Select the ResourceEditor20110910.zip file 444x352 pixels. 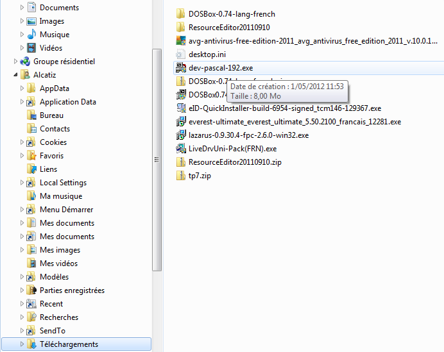coord(235,162)
